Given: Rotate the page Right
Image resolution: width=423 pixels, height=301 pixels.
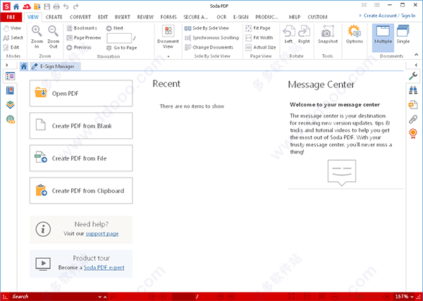Looking at the screenshot, I should point(304,35).
